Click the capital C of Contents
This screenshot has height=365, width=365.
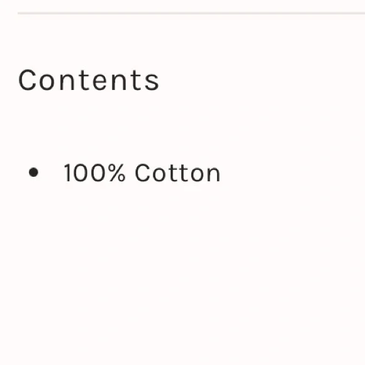pos(27,80)
